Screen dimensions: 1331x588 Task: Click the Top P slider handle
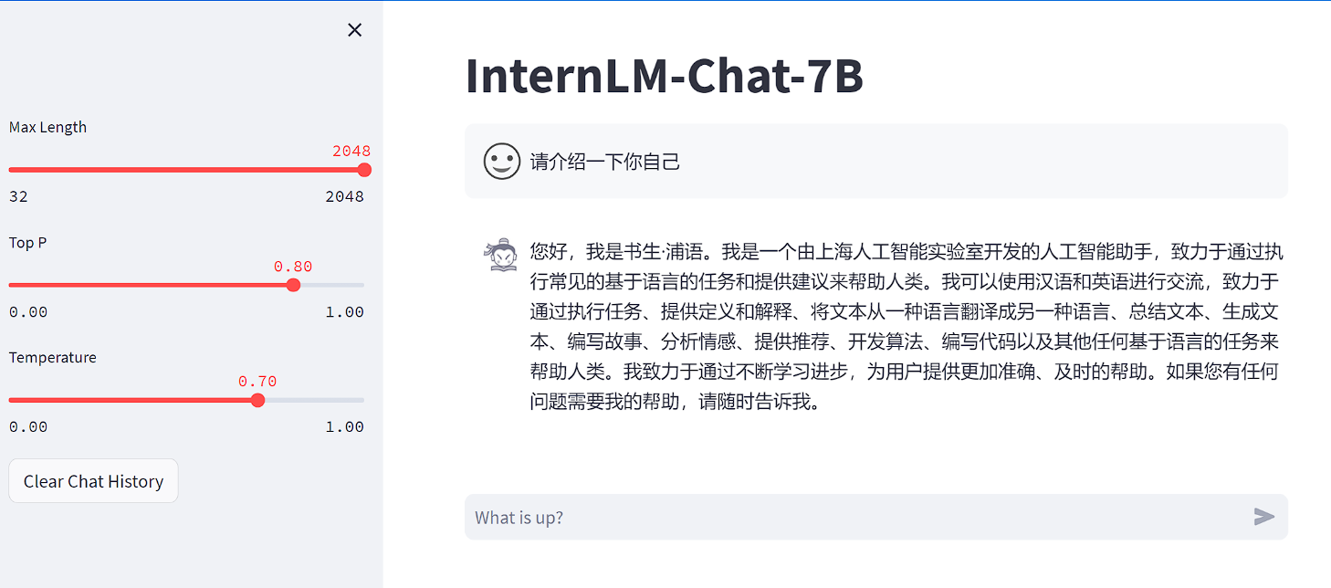(293, 285)
